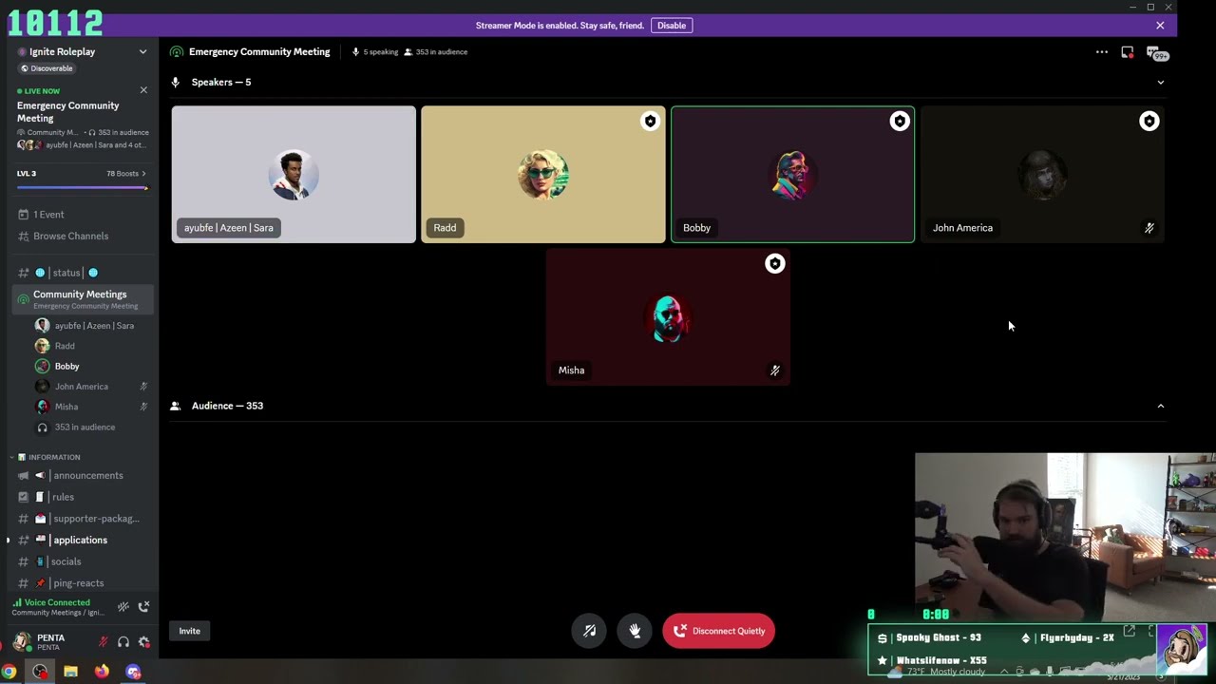Open the stage chat with 99+ badge
Viewport: 1216px width, 684px height.
pos(1155,53)
